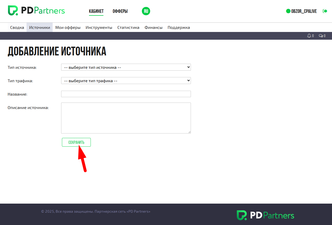
Task: Click the green RU language badge
Action: click(146, 11)
